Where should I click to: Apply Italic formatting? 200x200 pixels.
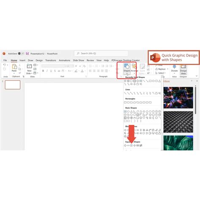pyautogui.click(x=47, y=71)
